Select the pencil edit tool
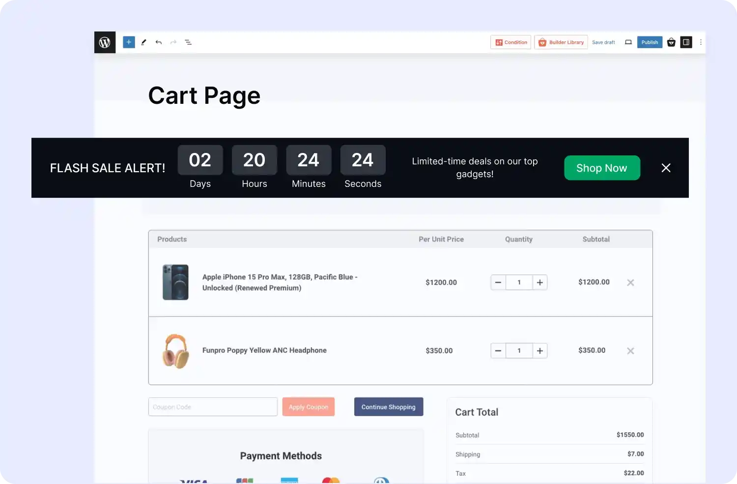The image size is (737, 484). (143, 42)
